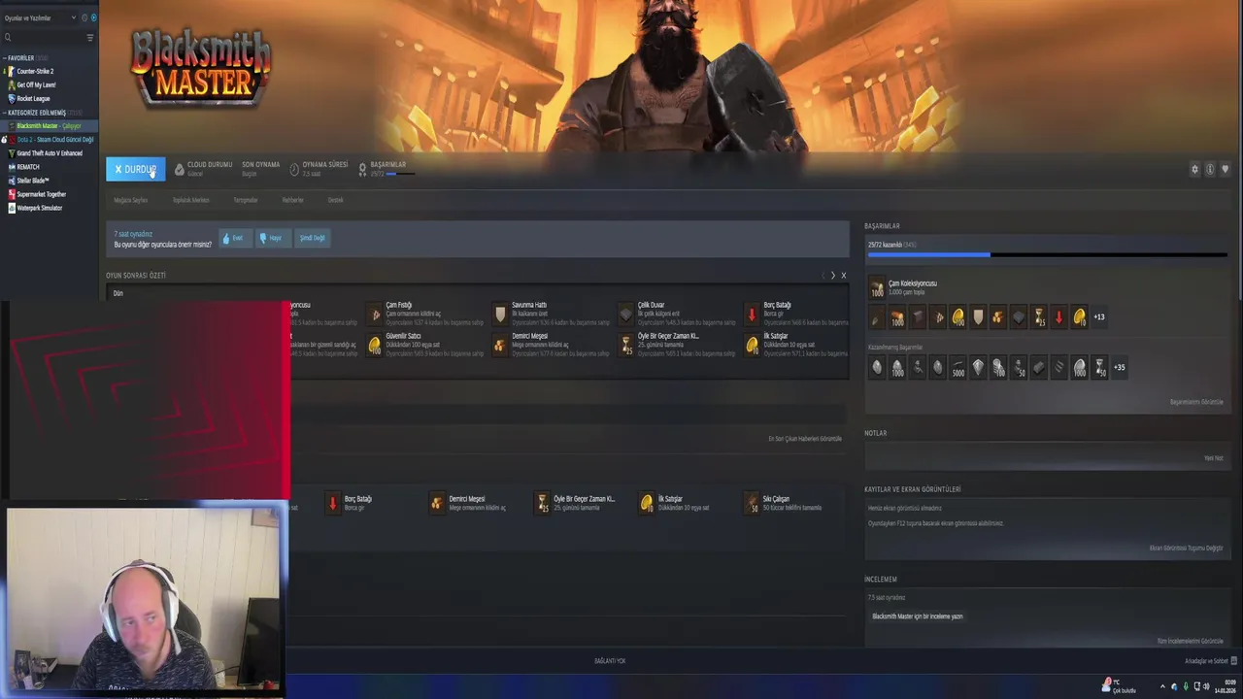Recommend the game with Evet thumbs-up
1243x699 pixels.
[234, 238]
